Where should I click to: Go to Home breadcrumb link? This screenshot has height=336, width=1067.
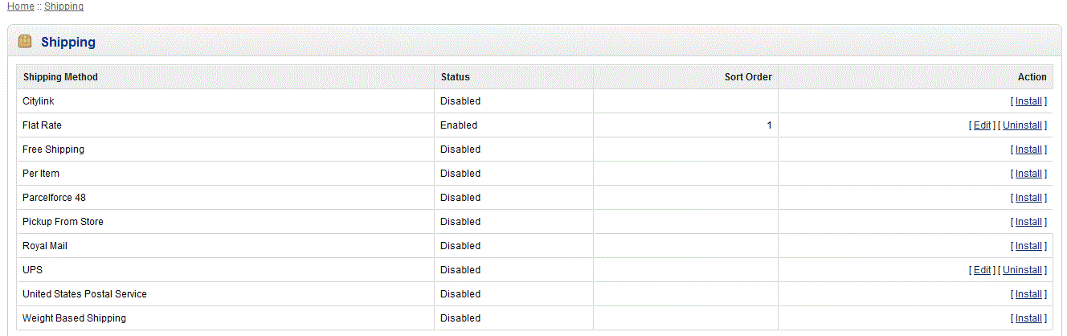coord(21,6)
